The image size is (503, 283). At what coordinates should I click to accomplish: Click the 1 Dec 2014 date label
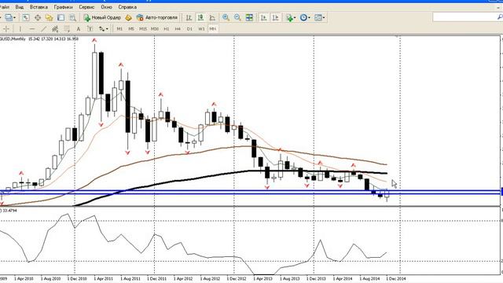click(x=396, y=279)
